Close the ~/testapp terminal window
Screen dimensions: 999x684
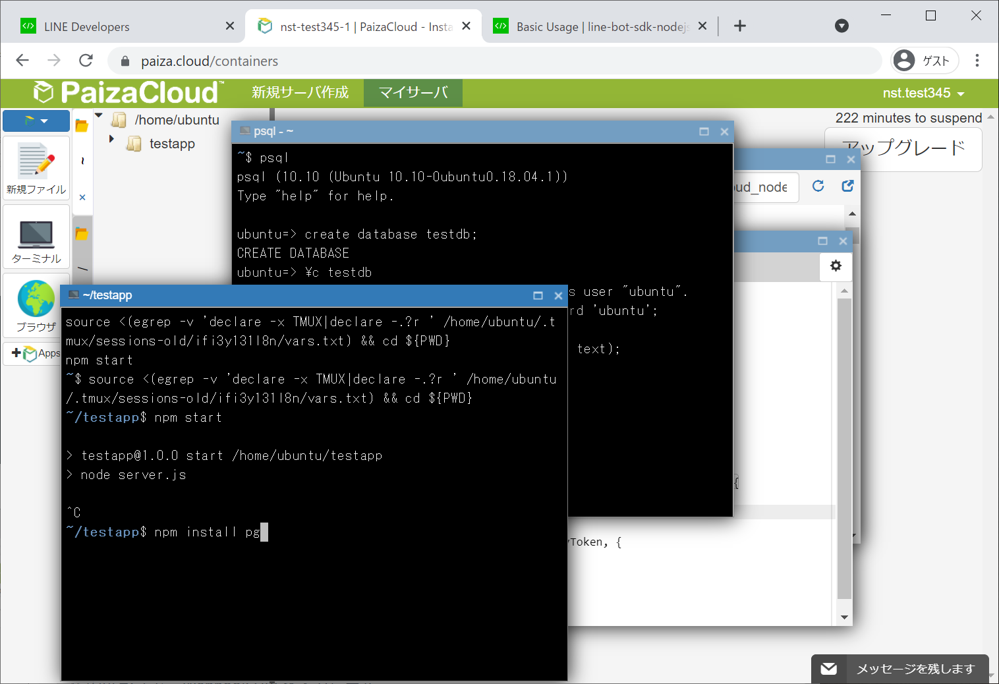tap(558, 295)
